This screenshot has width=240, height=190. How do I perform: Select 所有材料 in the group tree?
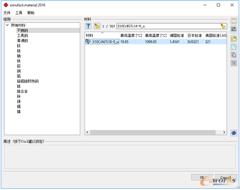coord(18,25)
